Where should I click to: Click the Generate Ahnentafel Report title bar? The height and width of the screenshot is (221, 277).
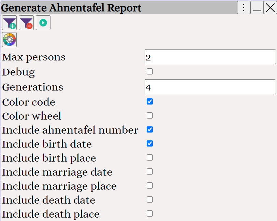click(x=118, y=8)
